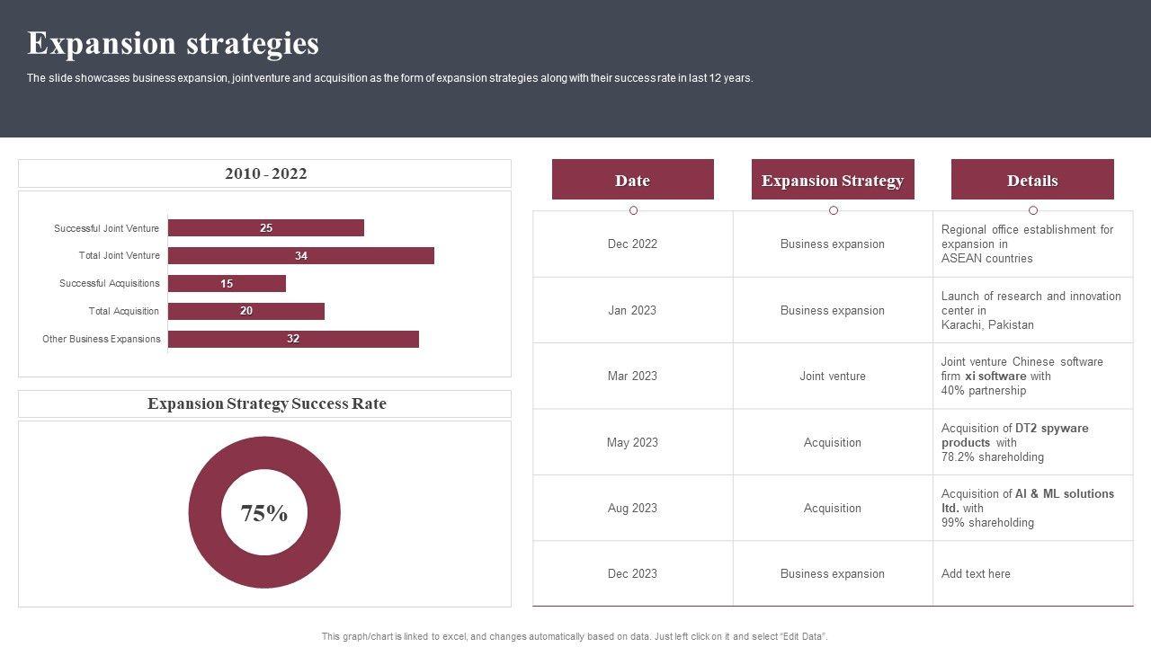Click the Details column header

[x=1032, y=180]
